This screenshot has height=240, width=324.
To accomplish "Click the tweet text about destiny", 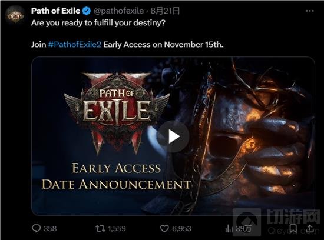I will click(x=98, y=23).
